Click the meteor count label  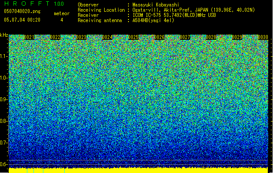tap(62, 13)
